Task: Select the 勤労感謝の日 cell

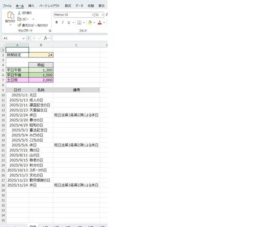Action: pos(41,180)
